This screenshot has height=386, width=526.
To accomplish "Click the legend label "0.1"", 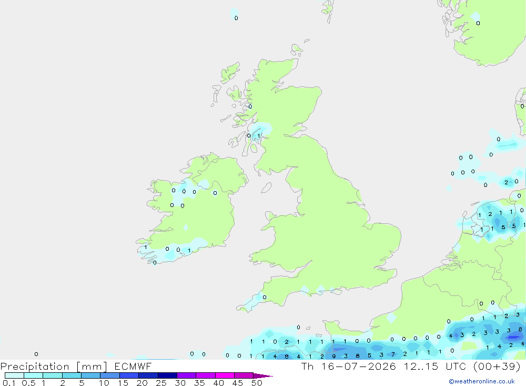I will point(9,383).
